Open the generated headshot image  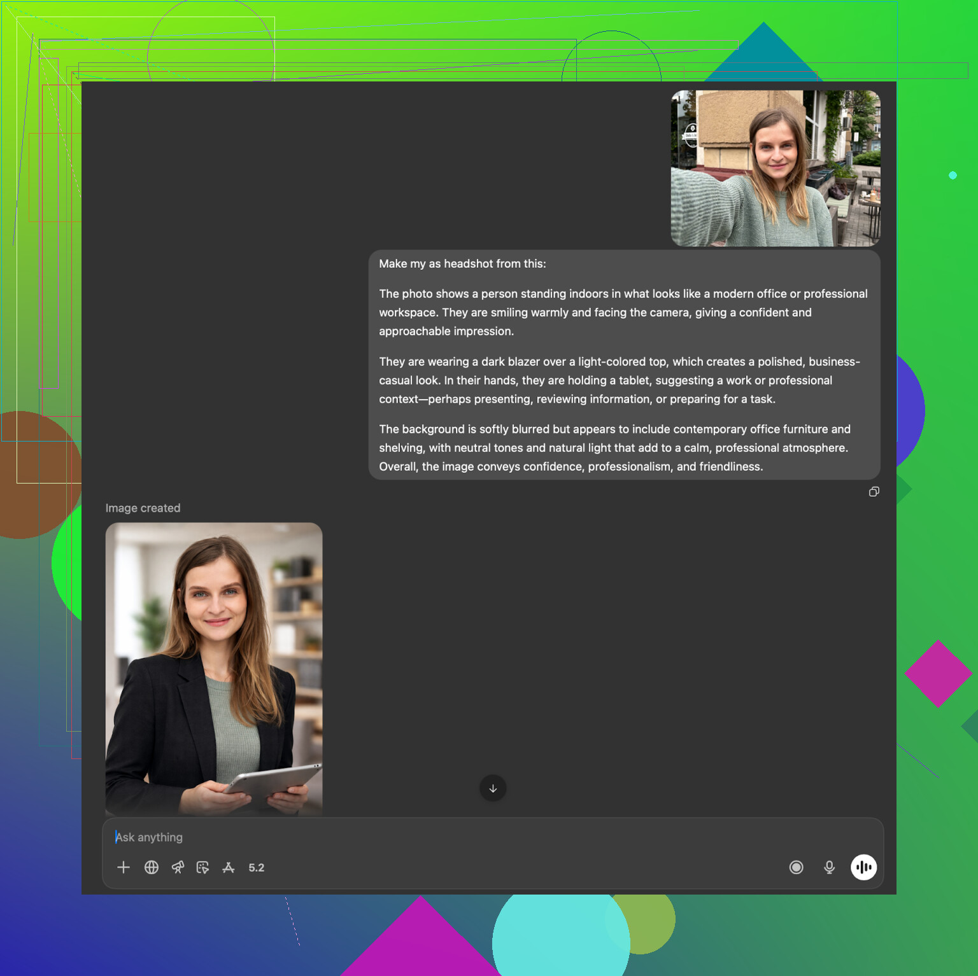(x=214, y=668)
